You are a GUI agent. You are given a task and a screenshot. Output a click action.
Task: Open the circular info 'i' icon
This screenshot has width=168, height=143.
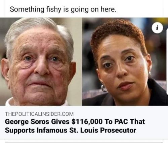pos(157,28)
